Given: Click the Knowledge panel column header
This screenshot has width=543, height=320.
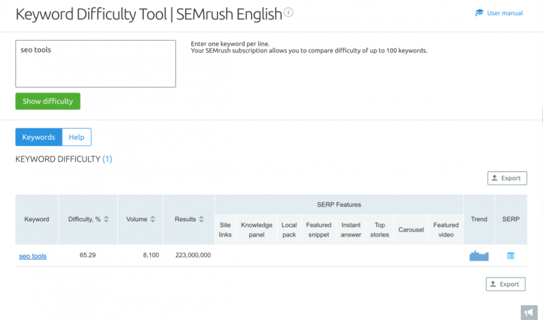Looking at the screenshot, I should coord(256,230).
